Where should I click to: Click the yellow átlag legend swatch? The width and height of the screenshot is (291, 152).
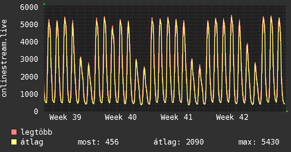tap(14, 142)
